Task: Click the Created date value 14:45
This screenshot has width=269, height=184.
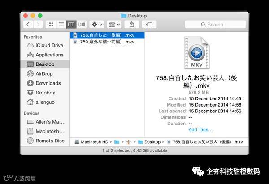Action: tap(215, 98)
